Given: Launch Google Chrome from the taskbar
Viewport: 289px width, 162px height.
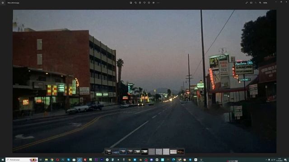Looking at the screenshot, I should coord(52,160).
